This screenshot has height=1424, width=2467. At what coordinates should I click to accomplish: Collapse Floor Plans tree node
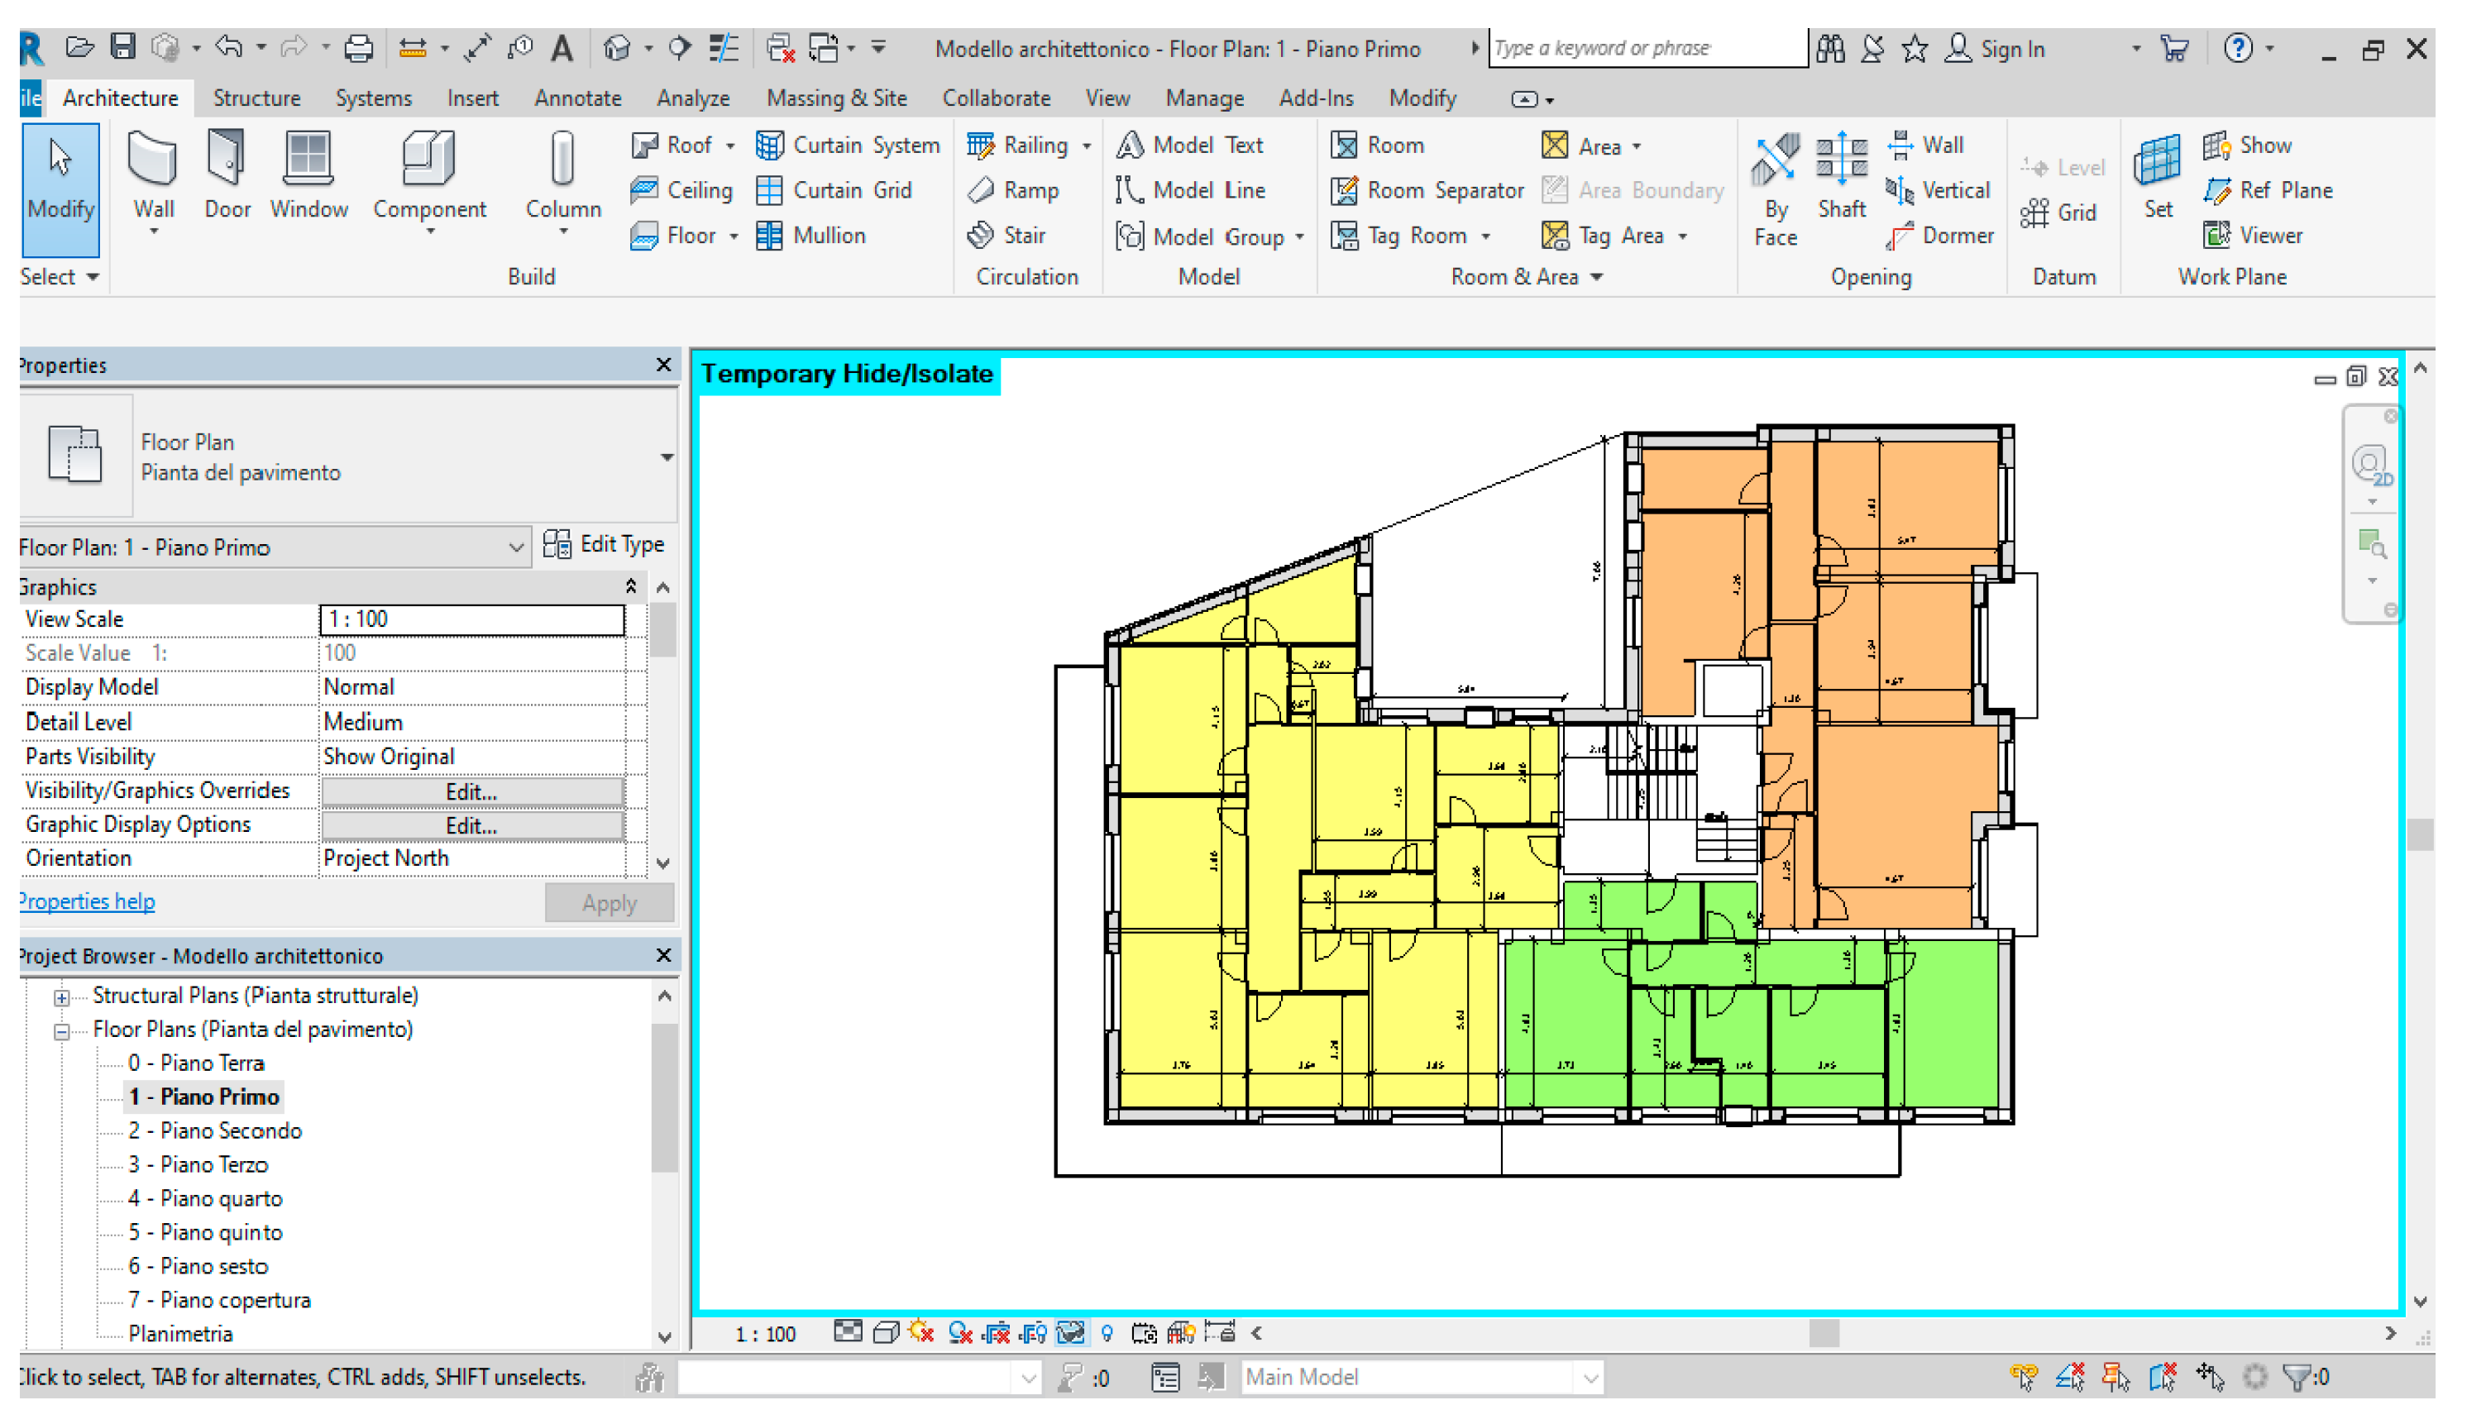point(61,1031)
